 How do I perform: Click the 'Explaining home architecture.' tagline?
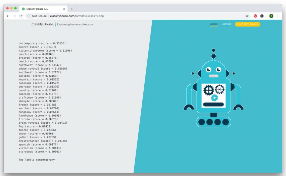point(75,24)
